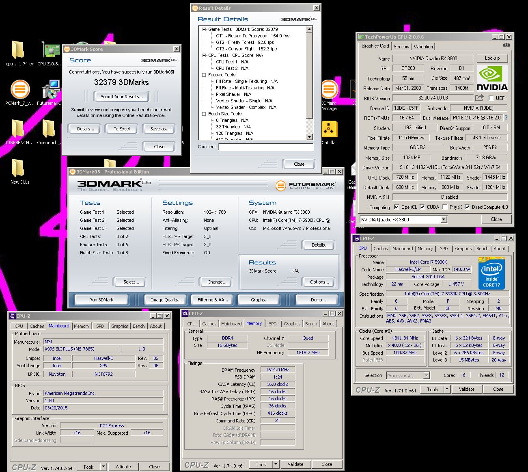Switch to Sensors tab in GPU-Z

[401, 47]
